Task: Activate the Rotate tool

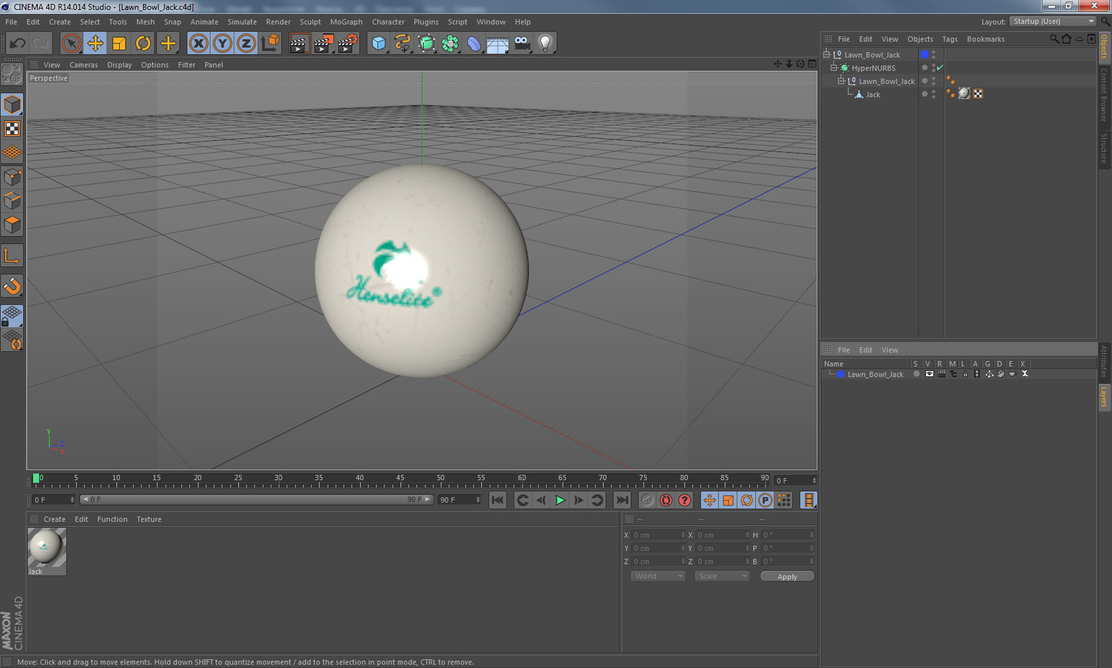Action: coord(143,44)
